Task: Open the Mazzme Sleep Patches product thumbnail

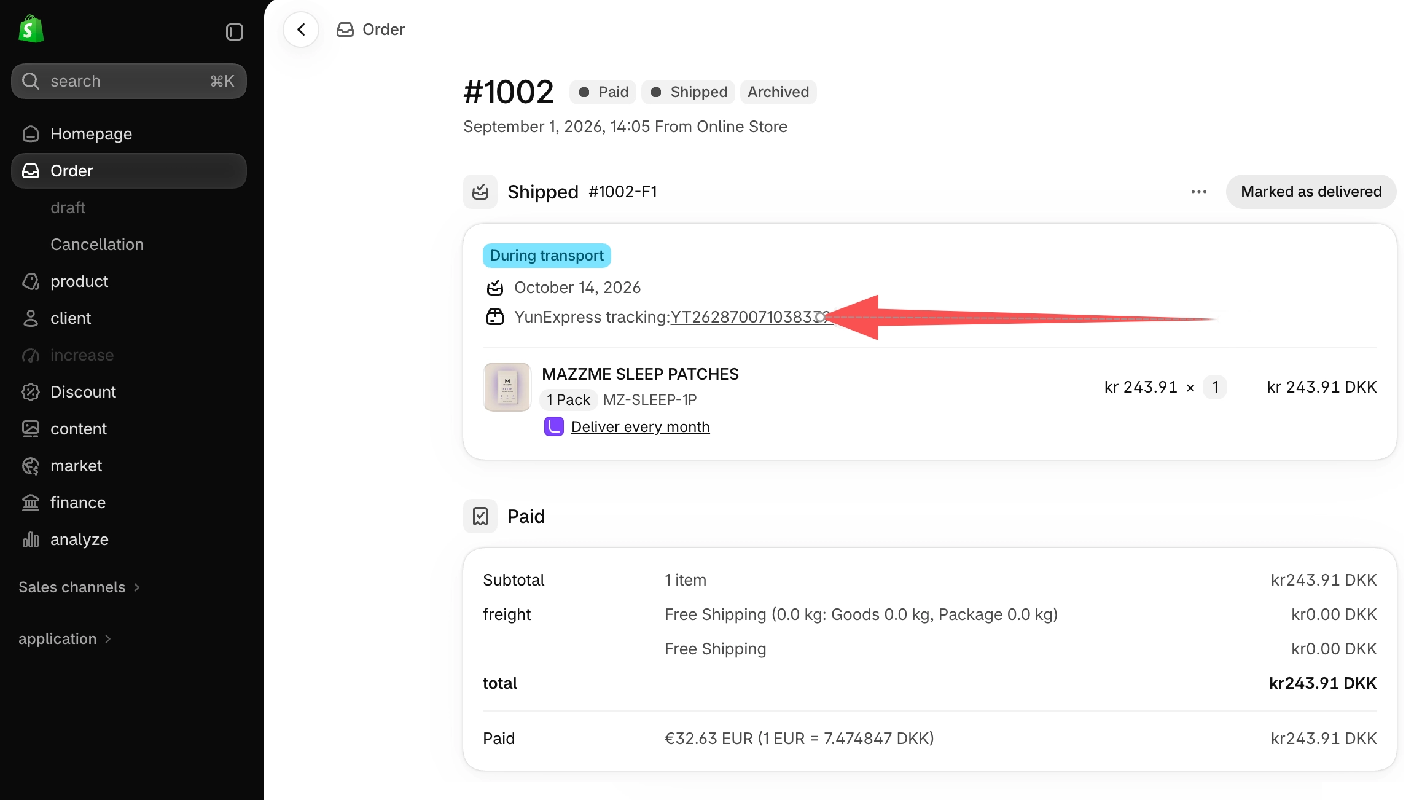Action: (x=507, y=387)
